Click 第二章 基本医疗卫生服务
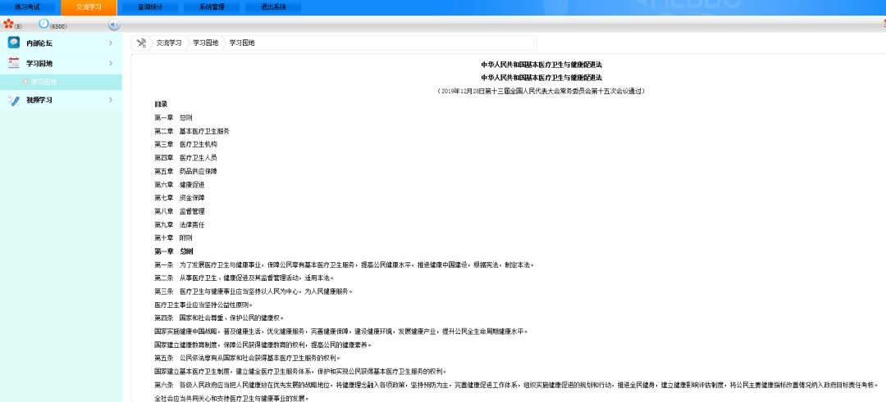The image size is (886, 402). point(192,131)
